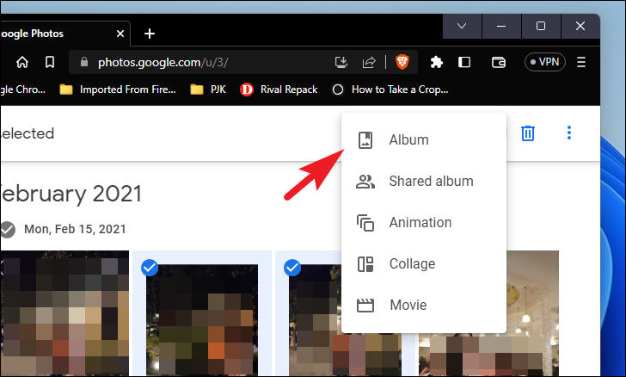
Task: Click the browser home icon
Action: point(22,62)
